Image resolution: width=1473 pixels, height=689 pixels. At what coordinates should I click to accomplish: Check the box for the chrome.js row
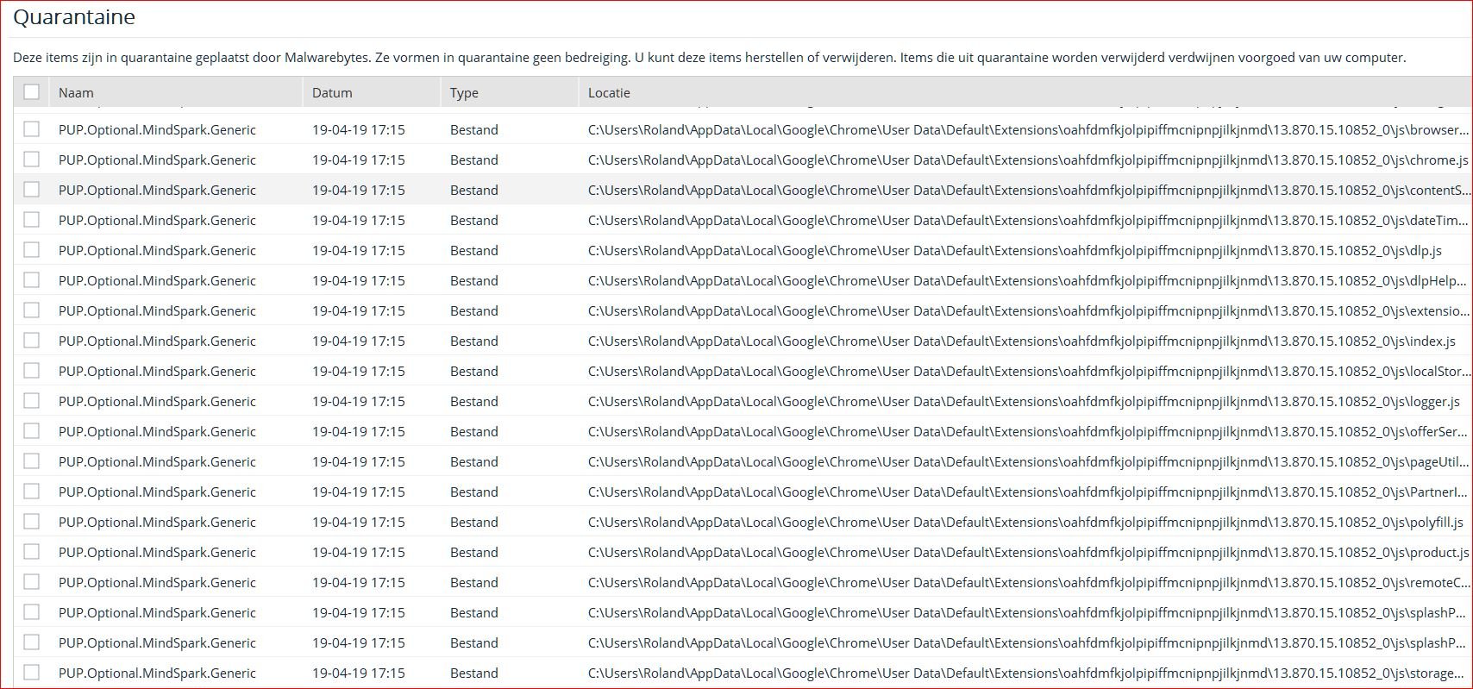(32, 159)
